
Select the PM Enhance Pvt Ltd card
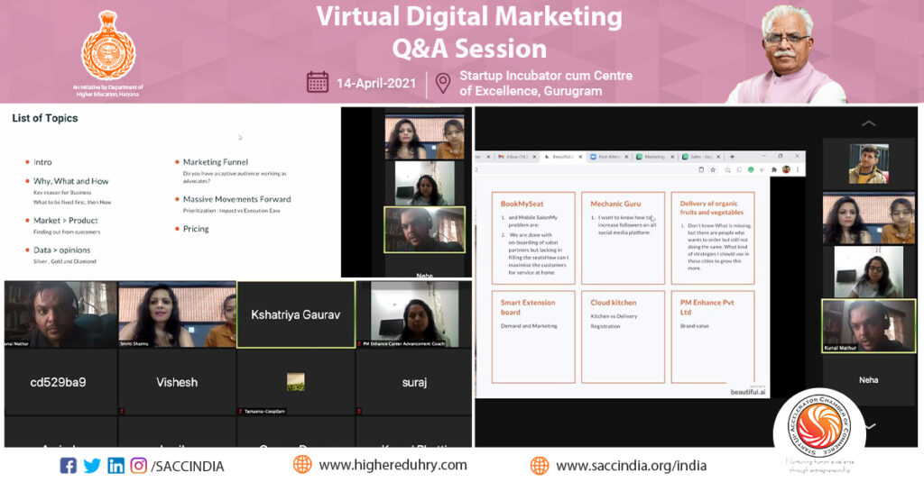click(713, 337)
